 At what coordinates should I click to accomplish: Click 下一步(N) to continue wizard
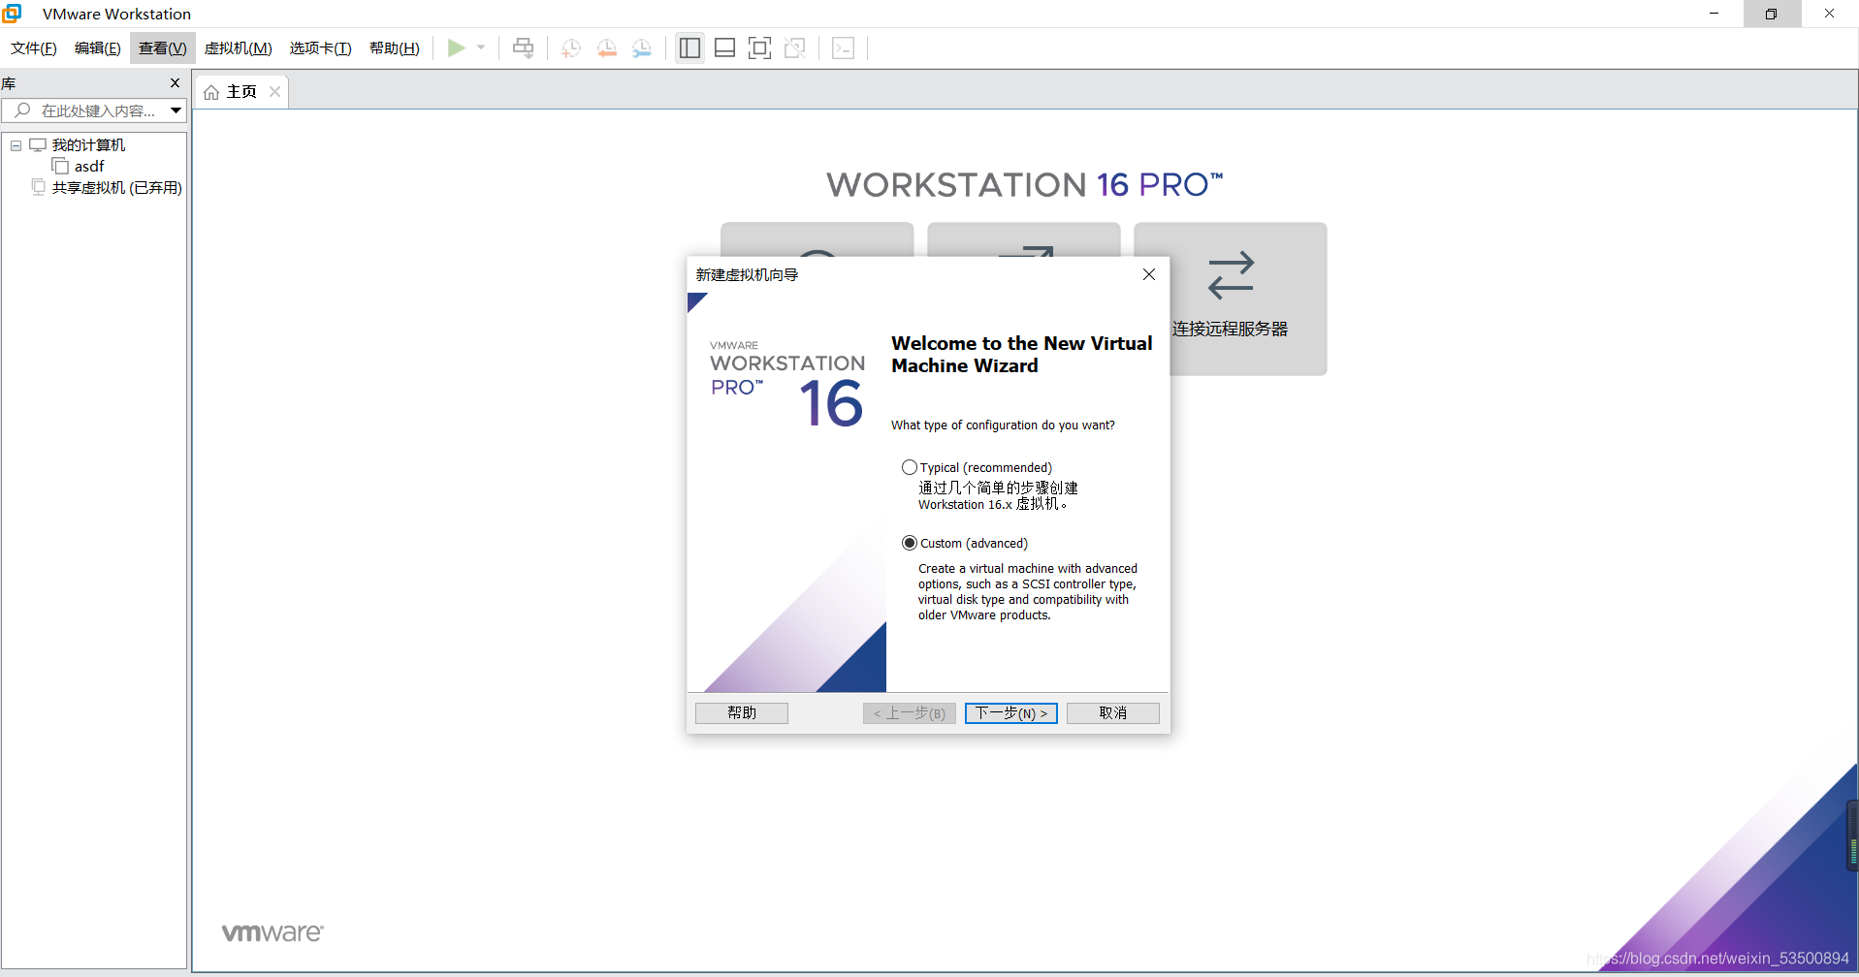[x=1011, y=712]
